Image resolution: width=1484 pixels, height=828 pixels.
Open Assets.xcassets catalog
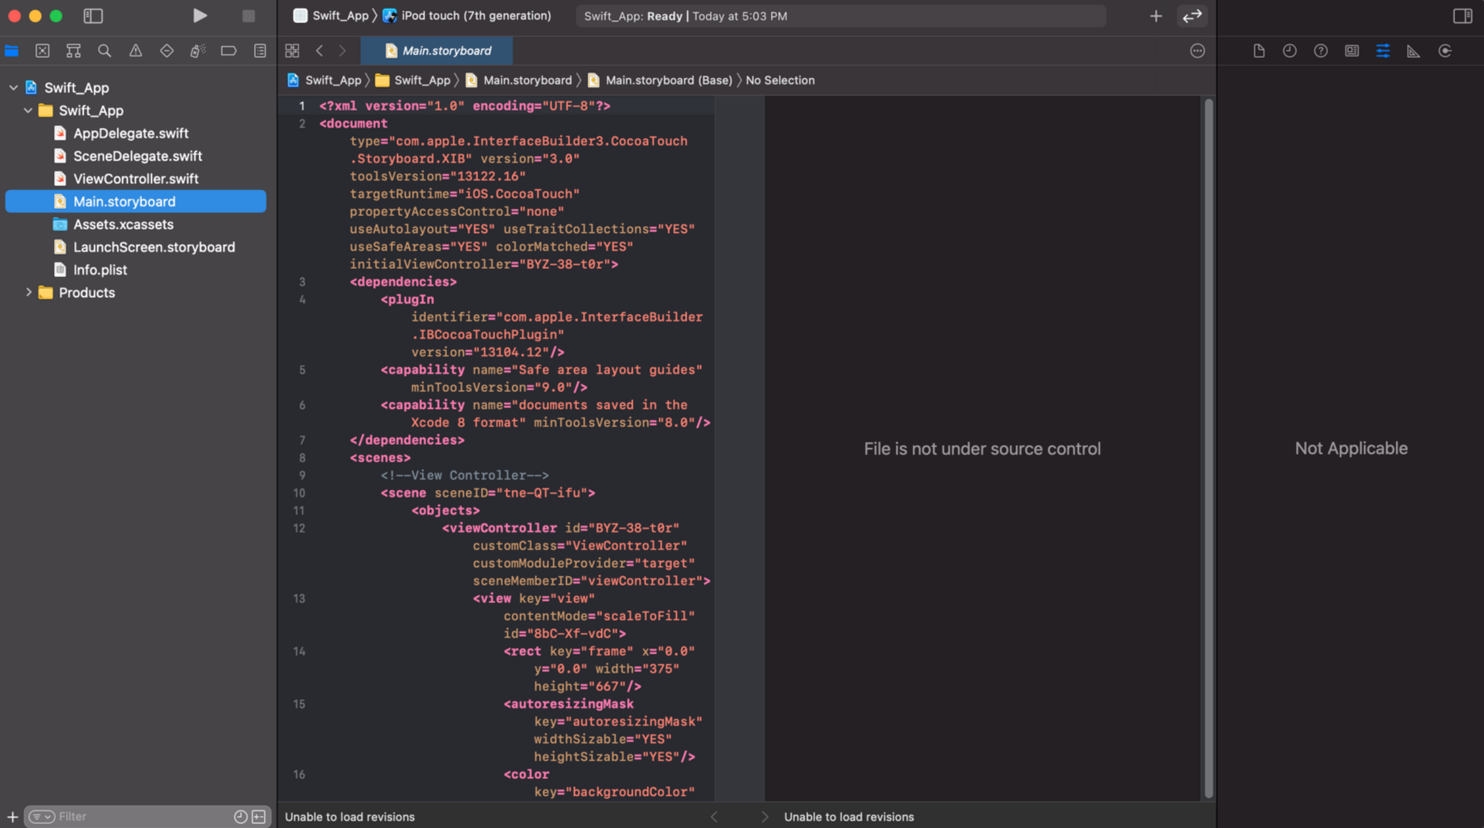click(x=123, y=224)
